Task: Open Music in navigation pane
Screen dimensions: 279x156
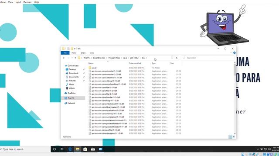Action: pos(71,84)
